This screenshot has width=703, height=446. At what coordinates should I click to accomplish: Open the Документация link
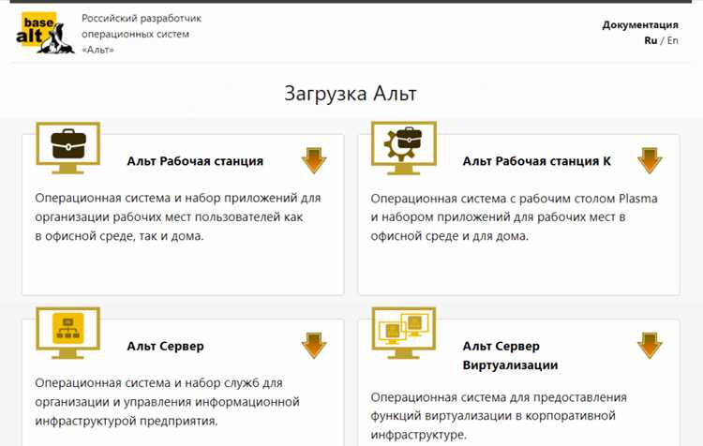[640, 24]
